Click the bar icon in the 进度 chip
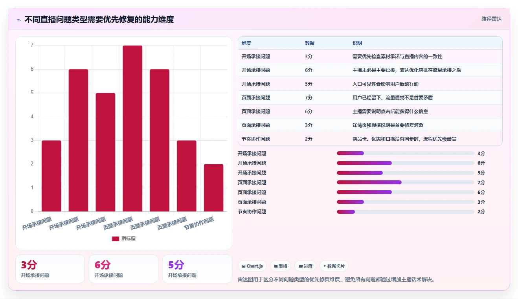Viewport: 518px width, 299px height. [301, 266]
